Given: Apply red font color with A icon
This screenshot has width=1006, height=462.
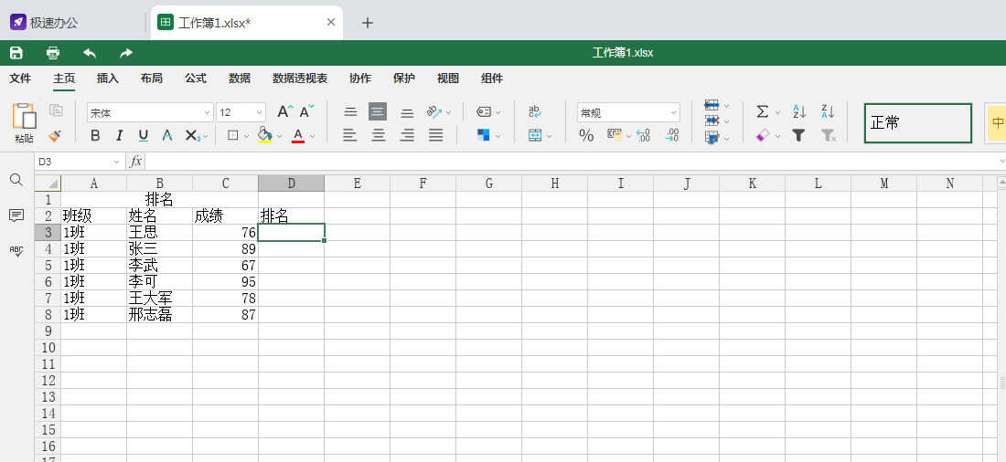Looking at the screenshot, I should [298, 135].
